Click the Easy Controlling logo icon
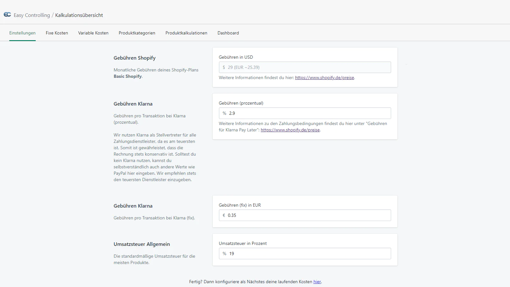 [x=7, y=15]
